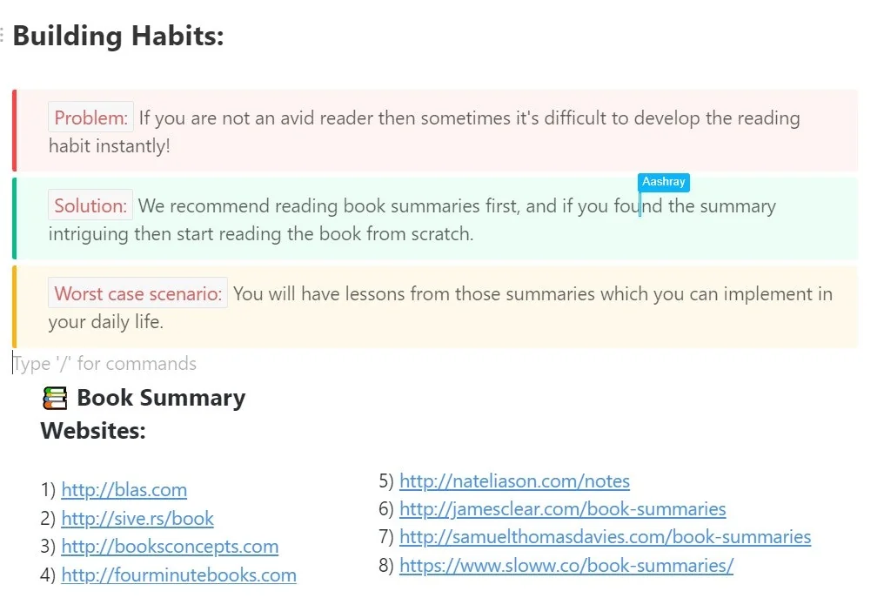The image size is (884, 598).
Task: Click the Solution label in green callout
Action: [x=90, y=206]
